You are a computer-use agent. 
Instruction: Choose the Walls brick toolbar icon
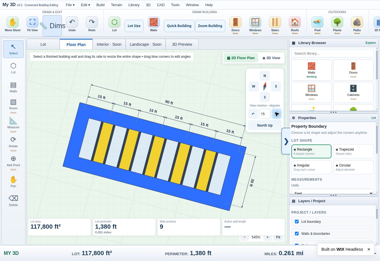154,22
